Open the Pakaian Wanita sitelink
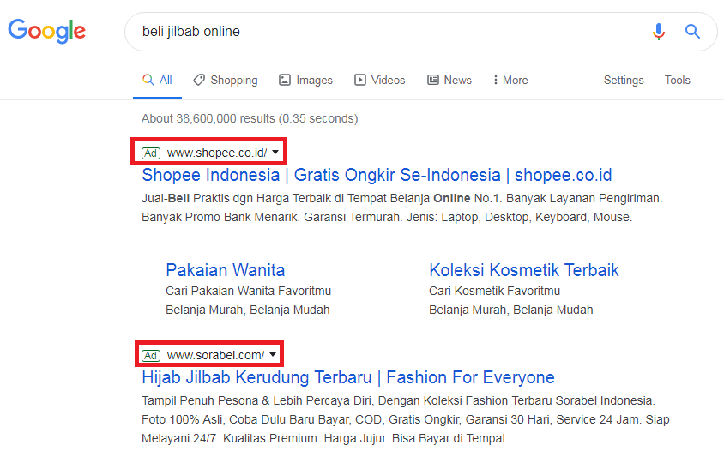 (x=226, y=270)
